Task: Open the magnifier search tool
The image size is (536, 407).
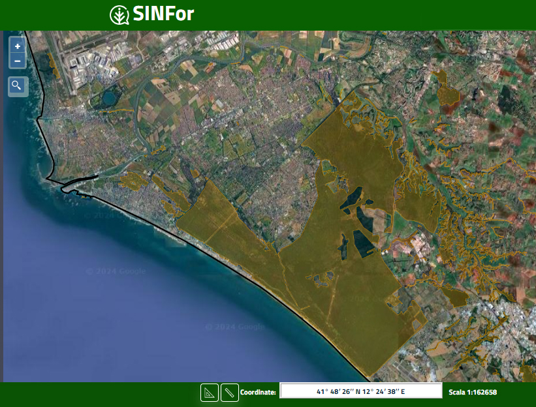Action: (x=18, y=85)
